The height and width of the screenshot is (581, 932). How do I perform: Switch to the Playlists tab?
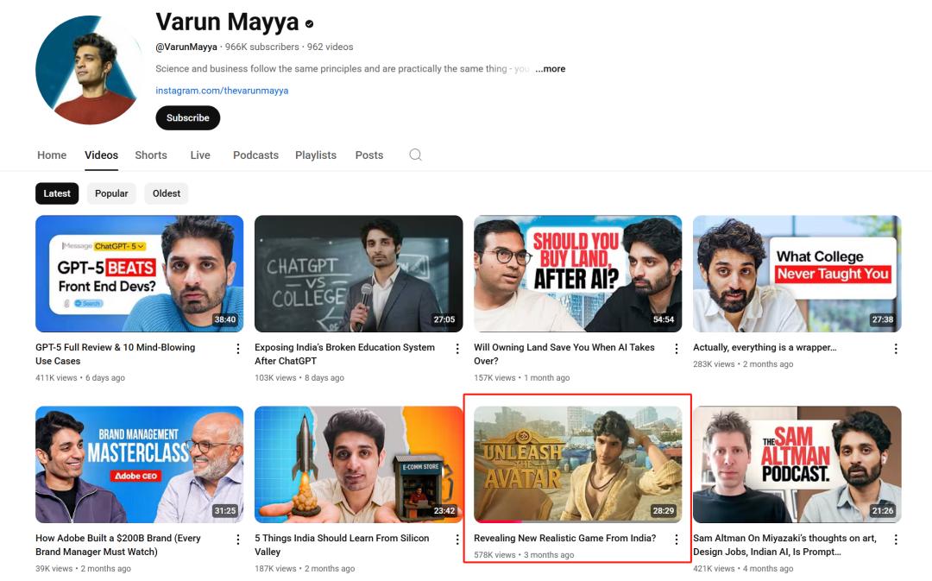tap(316, 155)
